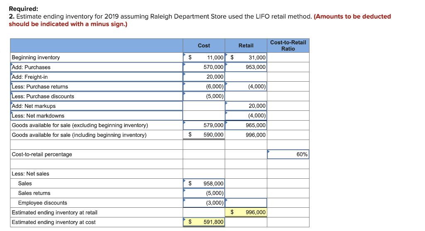Screen dimensions: 425x231
Task: Select 'Estimated ending inventory at retail' label
Action: point(54,213)
